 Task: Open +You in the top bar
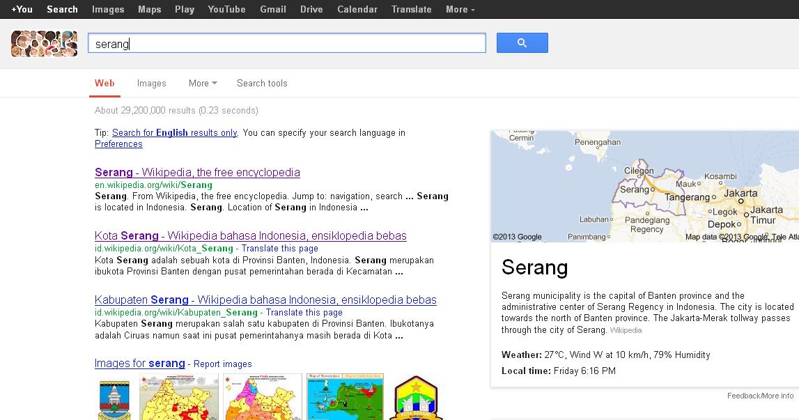(x=22, y=9)
